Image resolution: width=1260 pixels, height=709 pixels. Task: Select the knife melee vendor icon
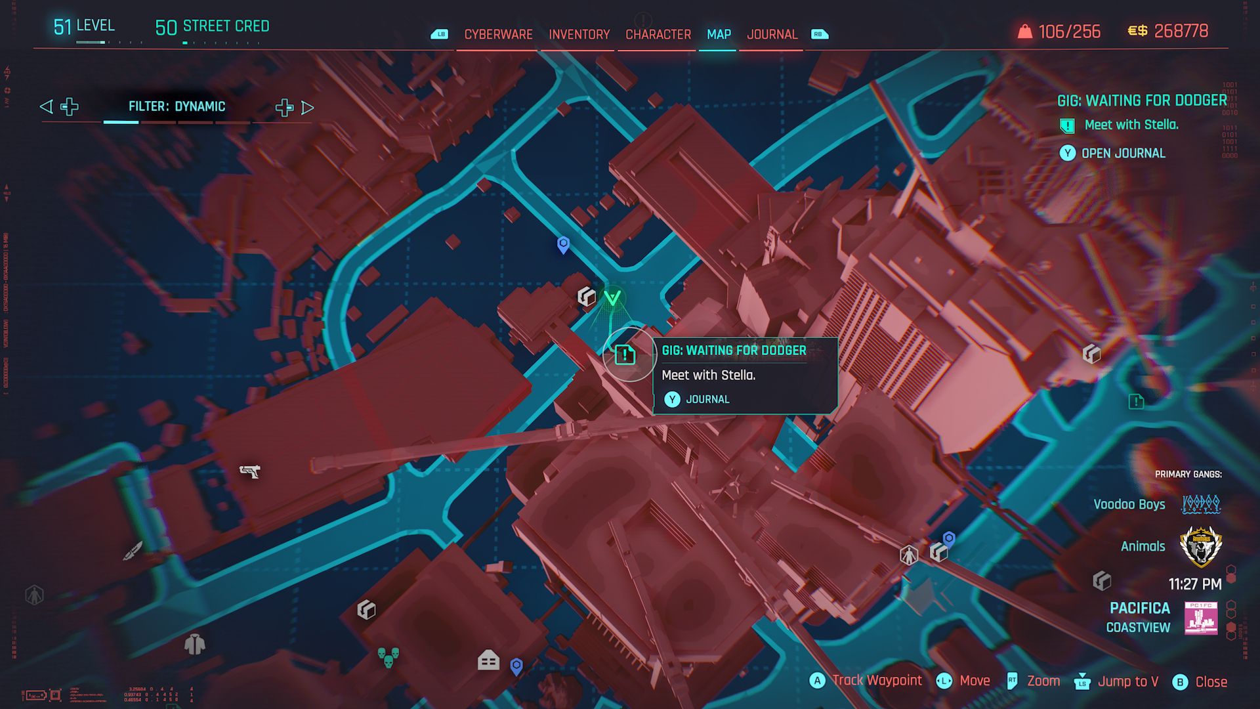[x=133, y=550]
